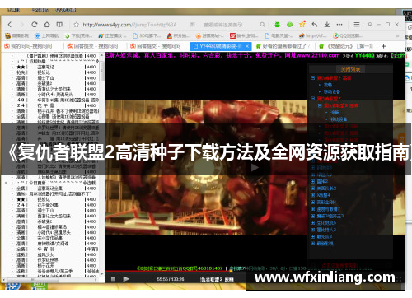Open the 电影天堂 bookmark
This screenshot has height=298, width=412.
(279, 35)
